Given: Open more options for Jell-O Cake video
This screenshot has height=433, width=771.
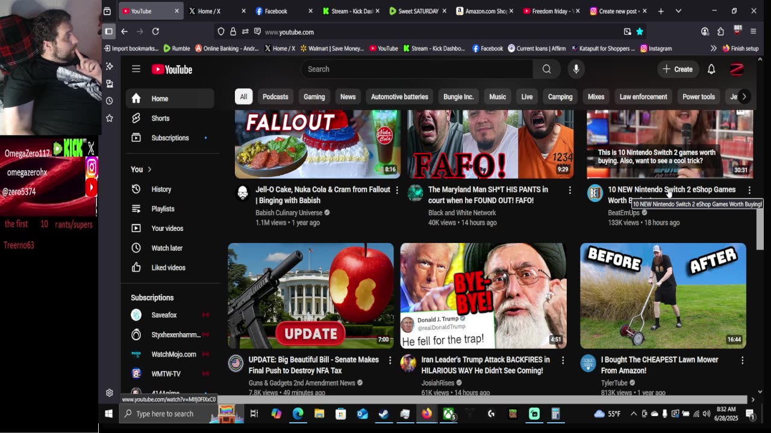Looking at the screenshot, I should 396,190.
